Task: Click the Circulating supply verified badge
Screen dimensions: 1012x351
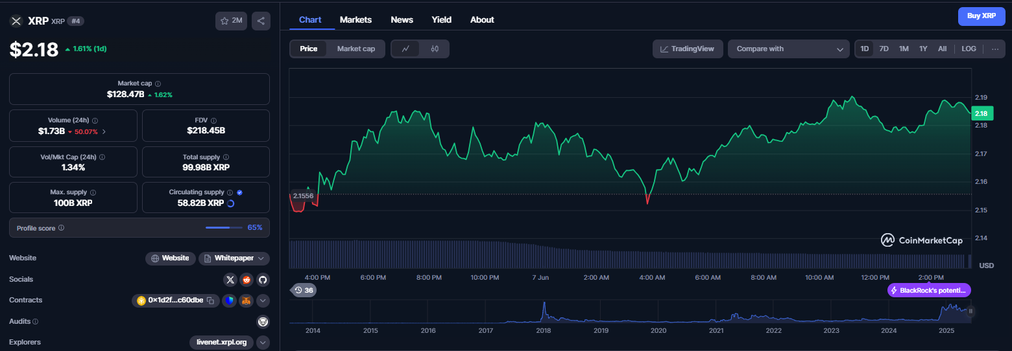Action: pos(240,192)
